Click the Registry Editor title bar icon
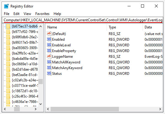The height and width of the screenshot is (114, 165). pyautogui.click(x=6, y=6)
